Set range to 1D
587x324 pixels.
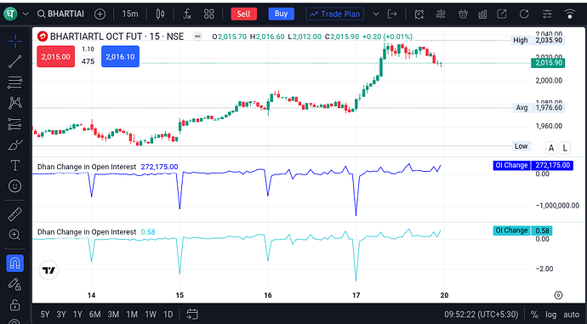click(x=168, y=315)
